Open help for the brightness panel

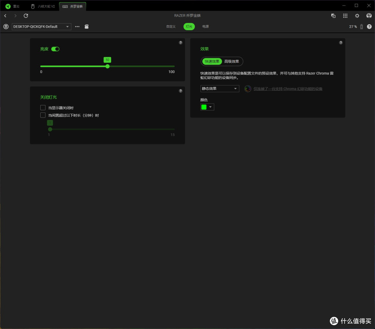tap(181, 43)
